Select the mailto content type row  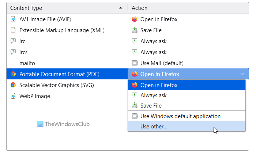coord(27,63)
